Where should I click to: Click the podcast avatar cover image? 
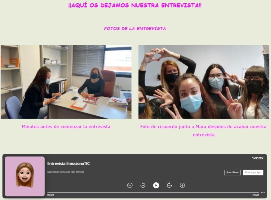click(25, 176)
